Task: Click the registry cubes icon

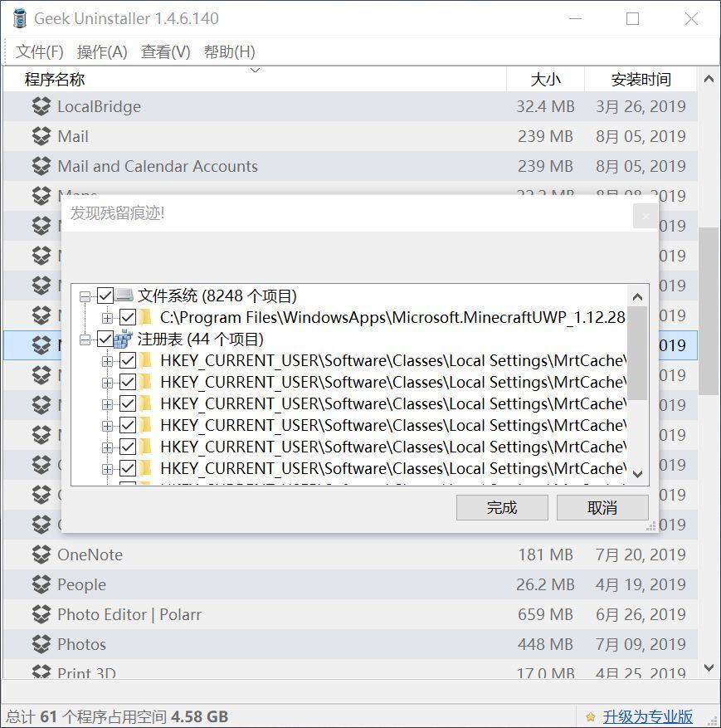Action: [124, 339]
